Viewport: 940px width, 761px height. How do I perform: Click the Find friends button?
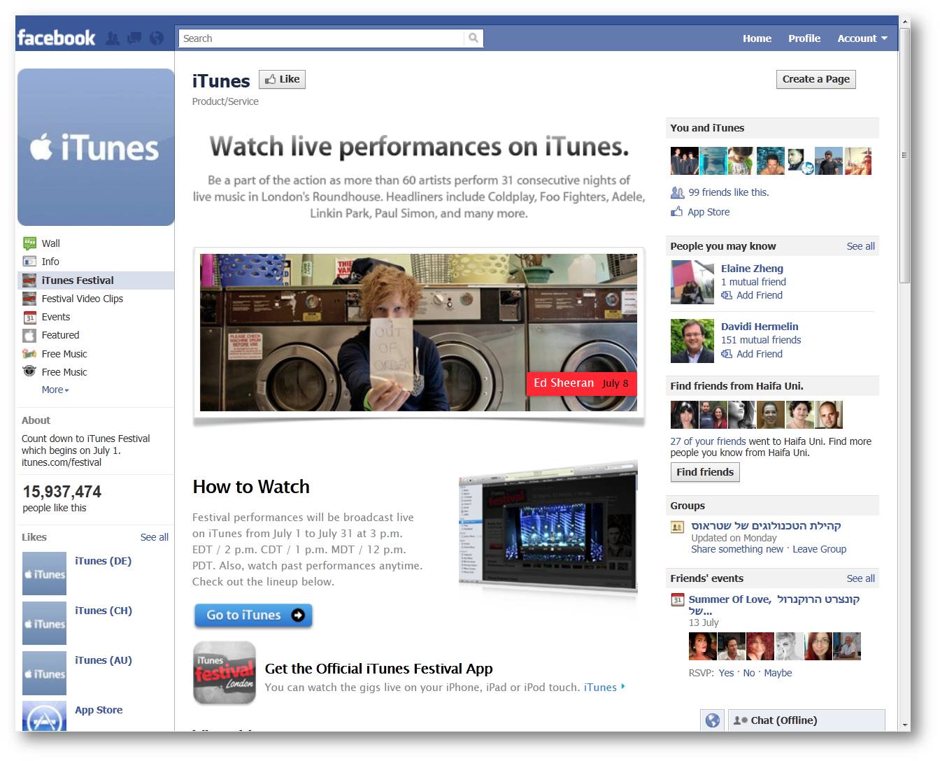[704, 472]
